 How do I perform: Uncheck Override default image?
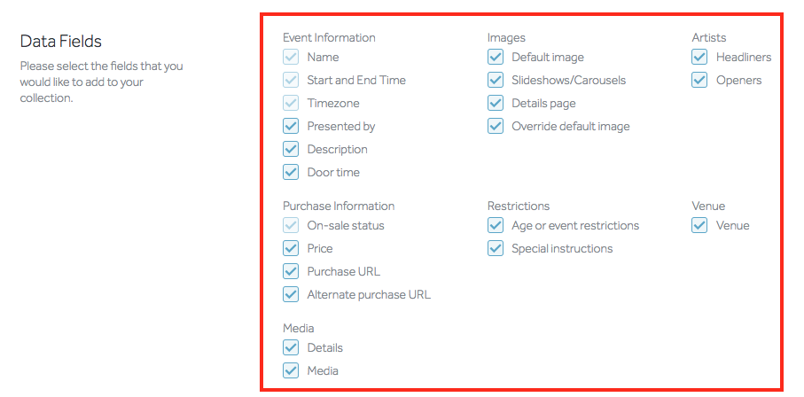[496, 126]
